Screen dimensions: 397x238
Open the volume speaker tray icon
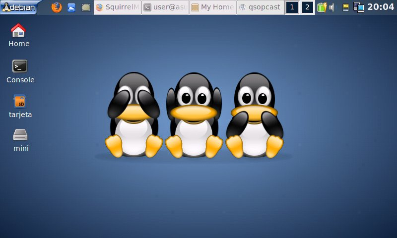(331, 7)
